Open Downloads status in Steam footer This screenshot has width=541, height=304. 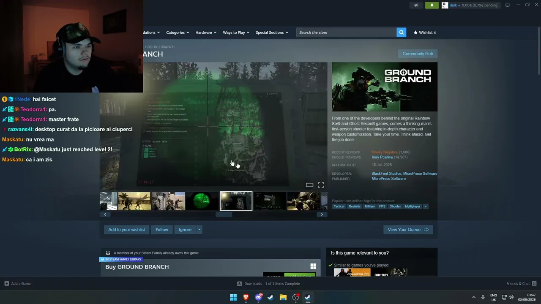pyautogui.click(x=268, y=284)
